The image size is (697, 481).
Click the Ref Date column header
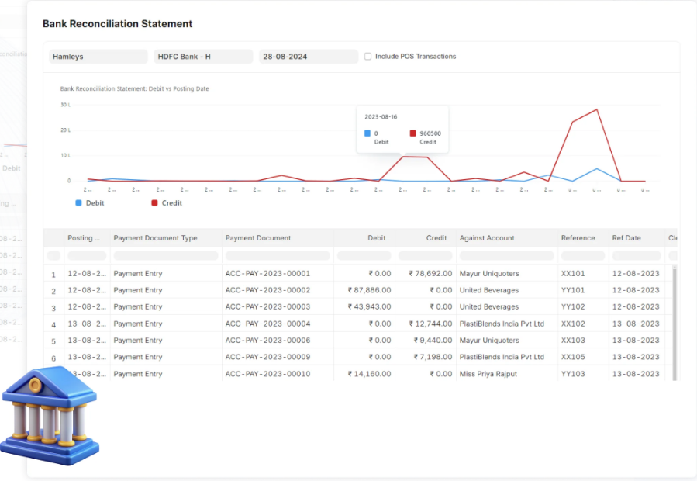pyautogui.click(x=626, y=238)
